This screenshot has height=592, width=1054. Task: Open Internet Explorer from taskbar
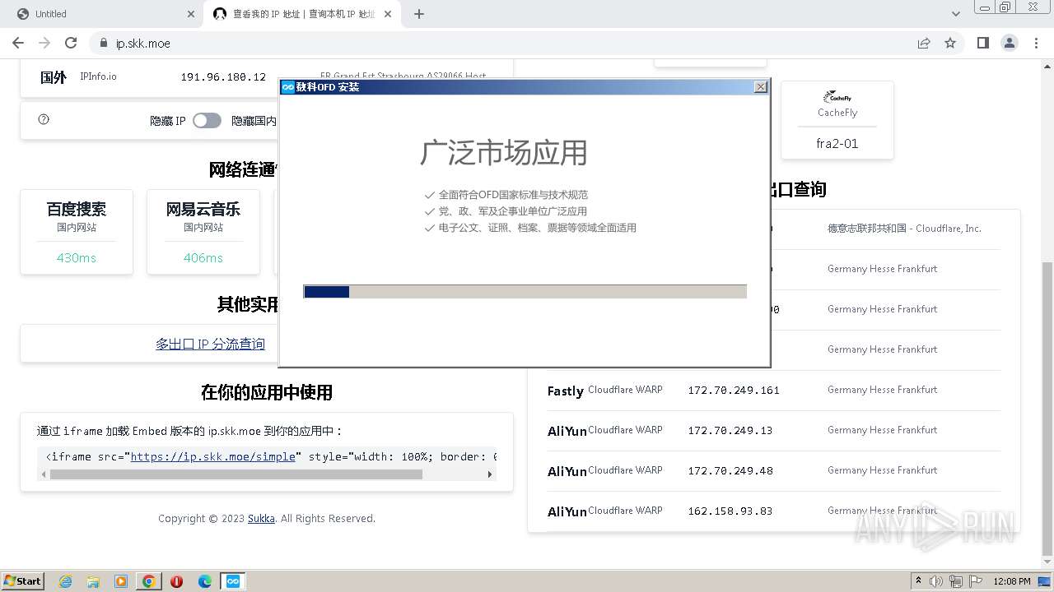(65, 581)
